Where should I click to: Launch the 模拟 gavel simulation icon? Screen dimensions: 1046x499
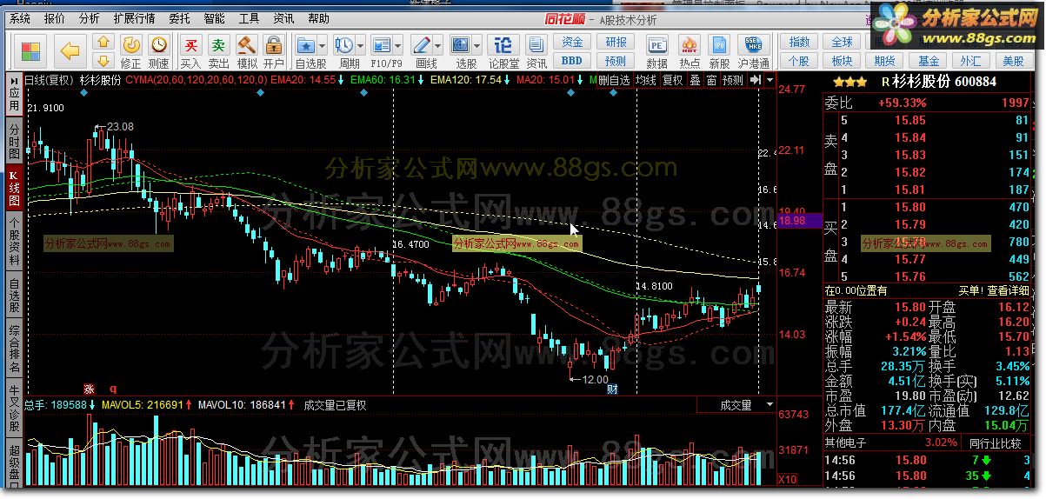click(247, 44)
